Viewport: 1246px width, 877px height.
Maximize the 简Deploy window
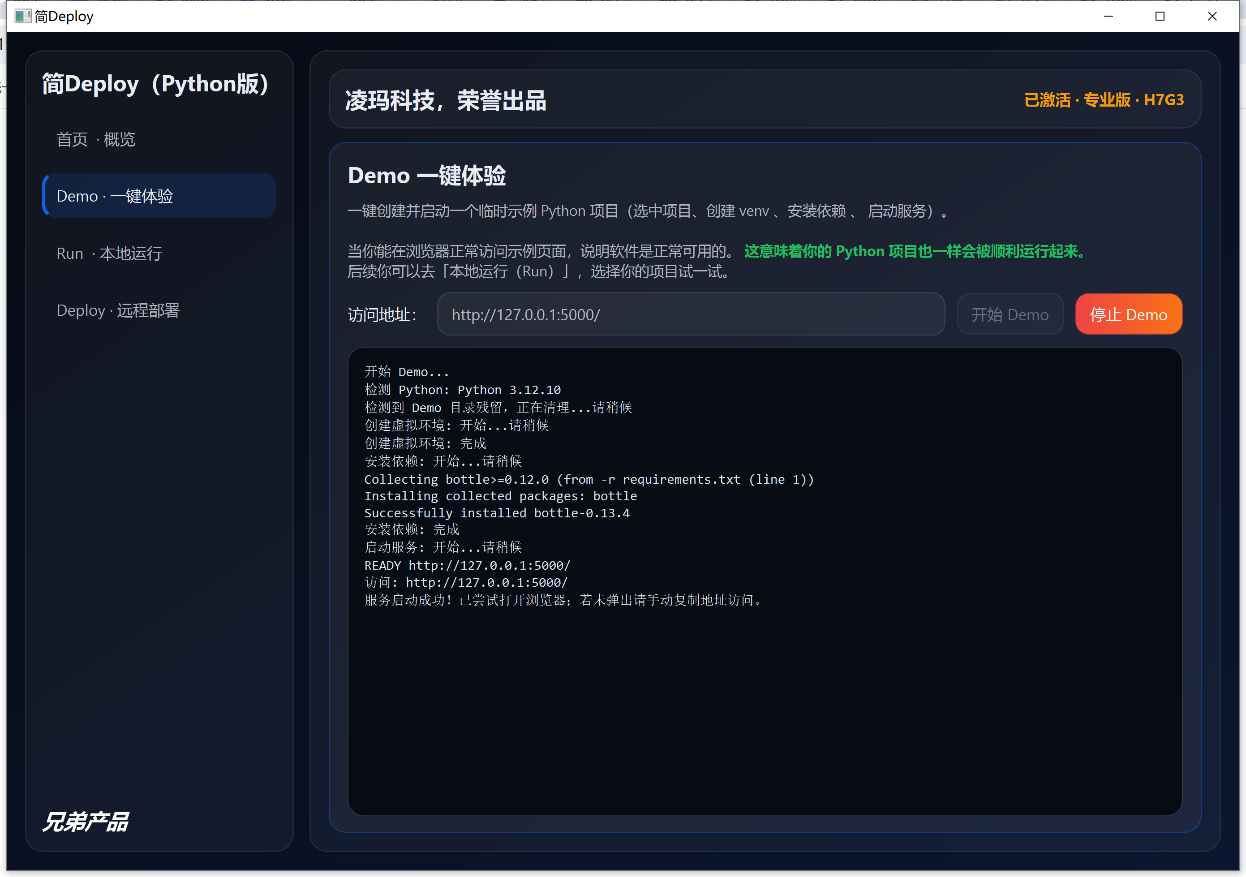[x=1160, y=16]
